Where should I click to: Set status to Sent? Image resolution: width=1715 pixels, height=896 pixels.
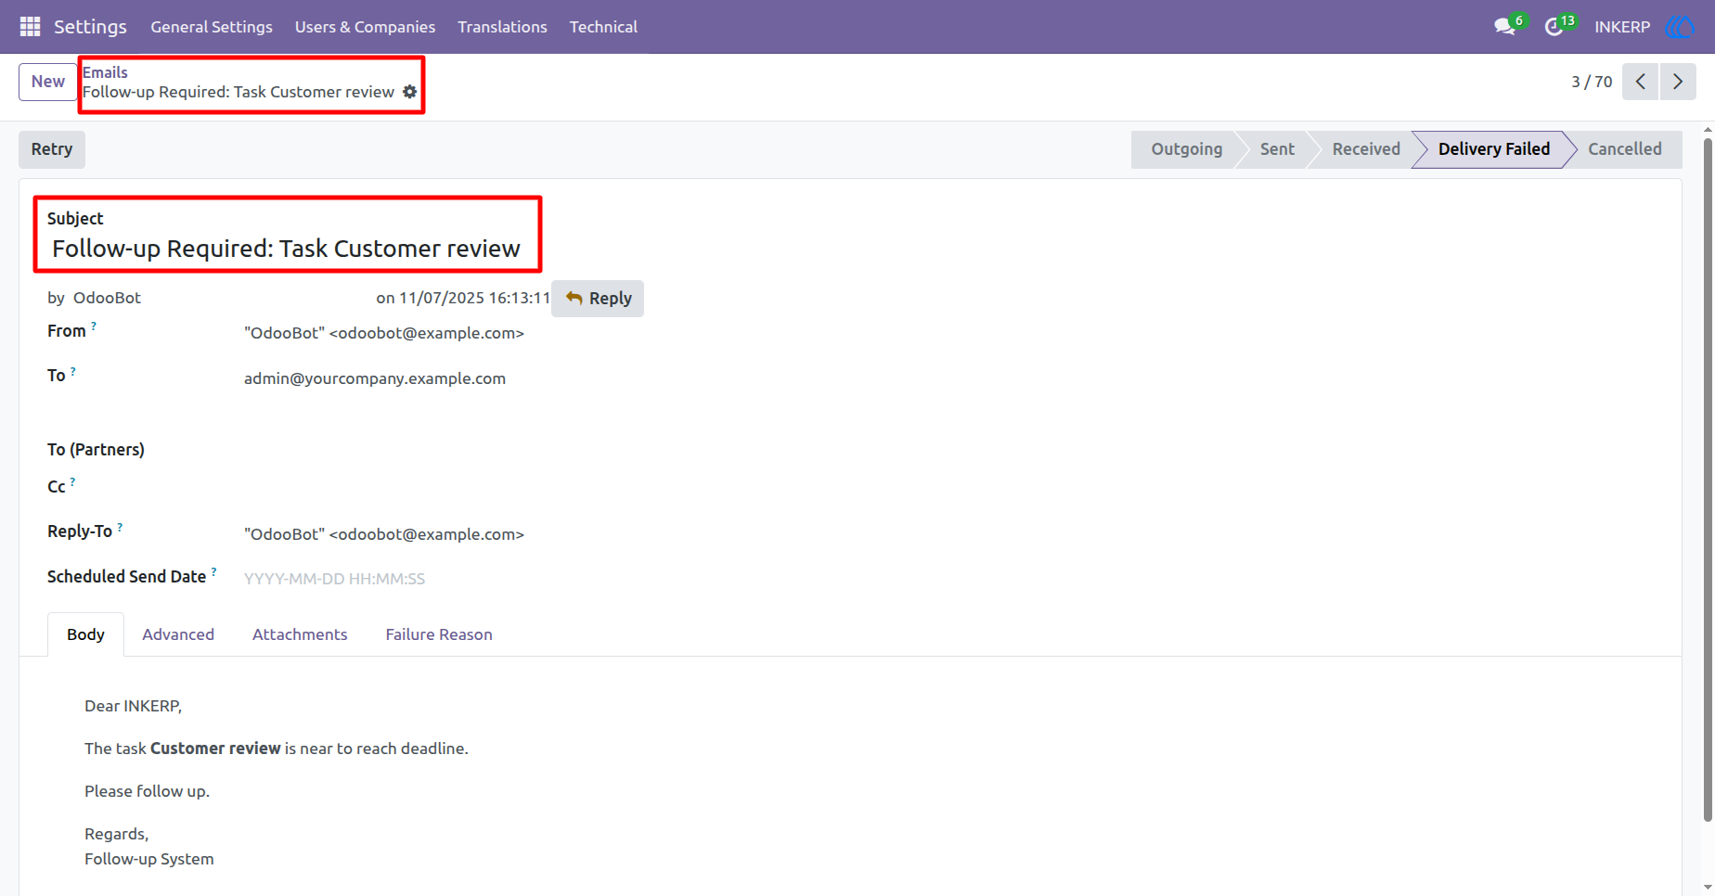[x=1277, y=149]
